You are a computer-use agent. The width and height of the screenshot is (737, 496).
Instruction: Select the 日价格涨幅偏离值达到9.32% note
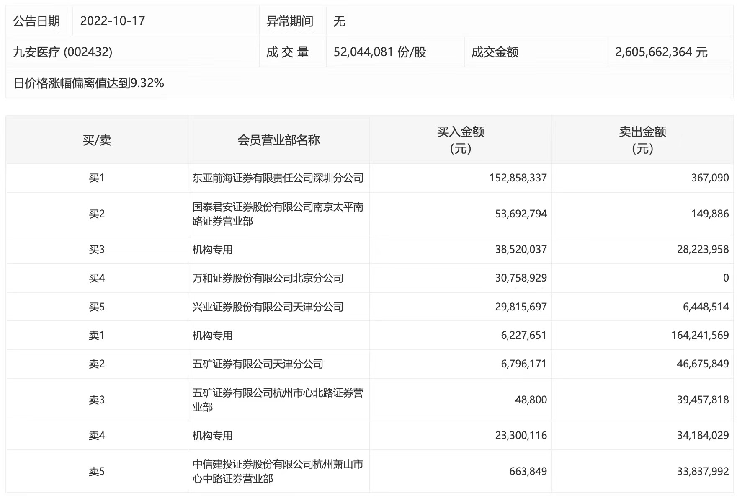[88, 83]
